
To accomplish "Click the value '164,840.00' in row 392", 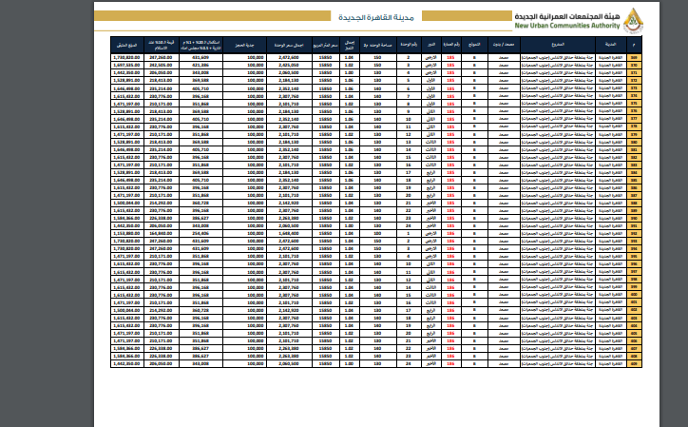I will (161, 234).
